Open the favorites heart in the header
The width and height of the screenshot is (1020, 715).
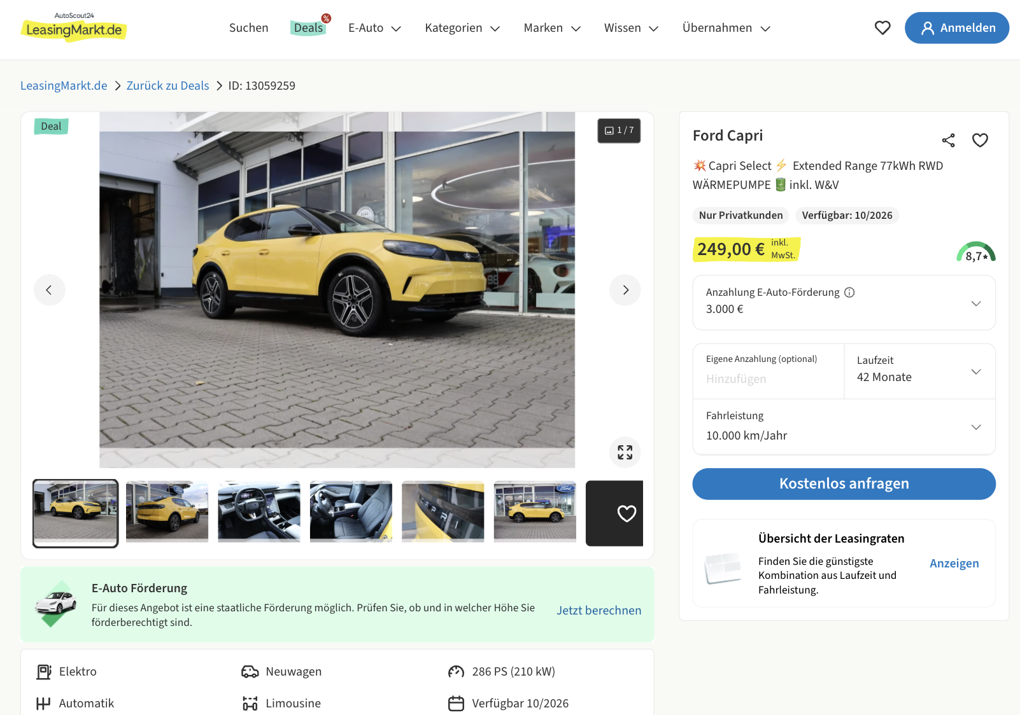click(882, 28)
